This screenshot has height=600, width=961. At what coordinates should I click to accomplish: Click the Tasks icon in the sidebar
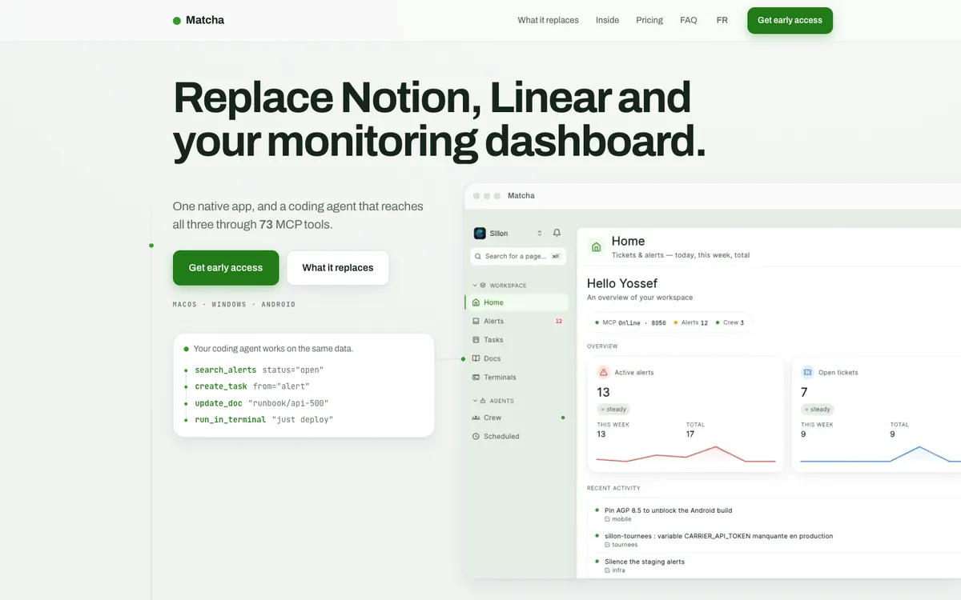coord(476,340)
